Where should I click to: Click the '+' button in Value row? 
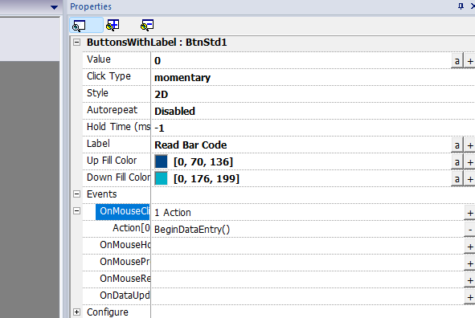click(470, 61)
